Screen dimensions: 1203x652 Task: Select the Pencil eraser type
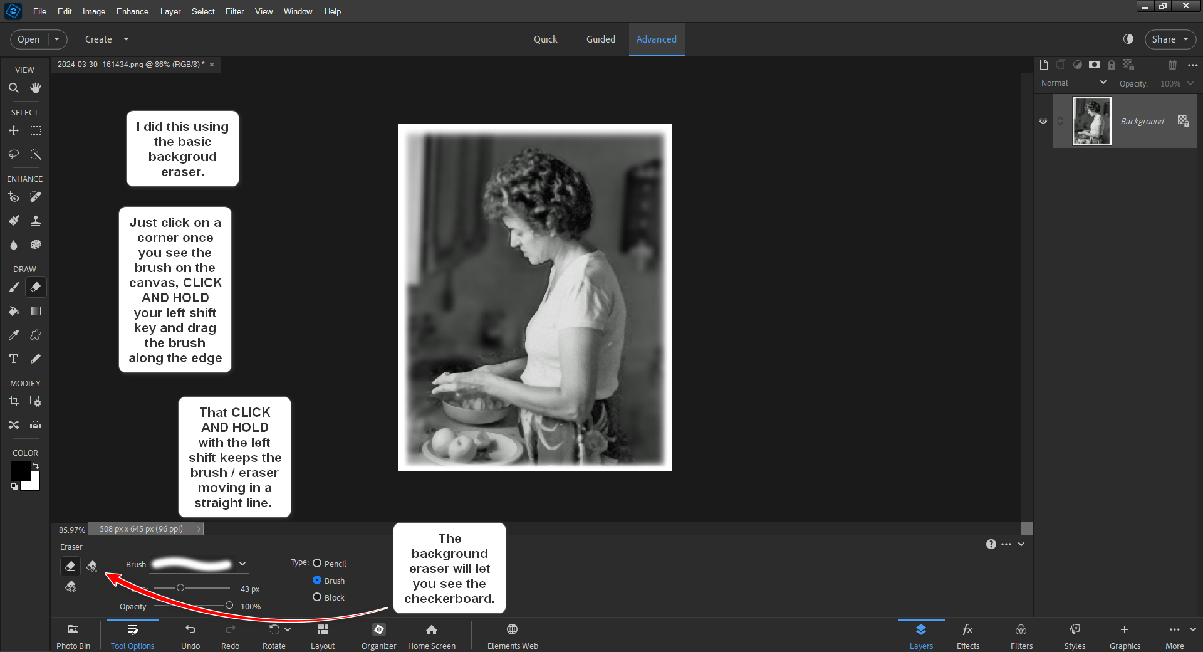click(317, 563)
